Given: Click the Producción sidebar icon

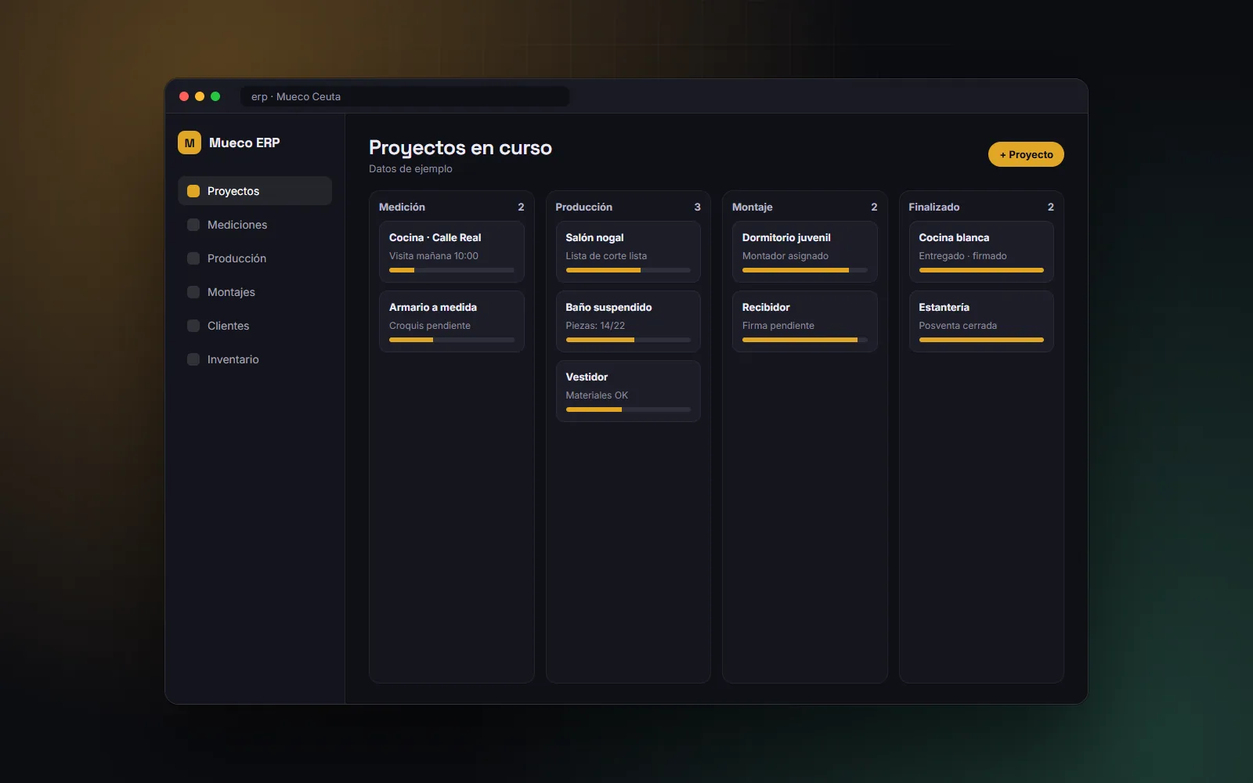Looking at the screenshot, I should pos(193,258).
